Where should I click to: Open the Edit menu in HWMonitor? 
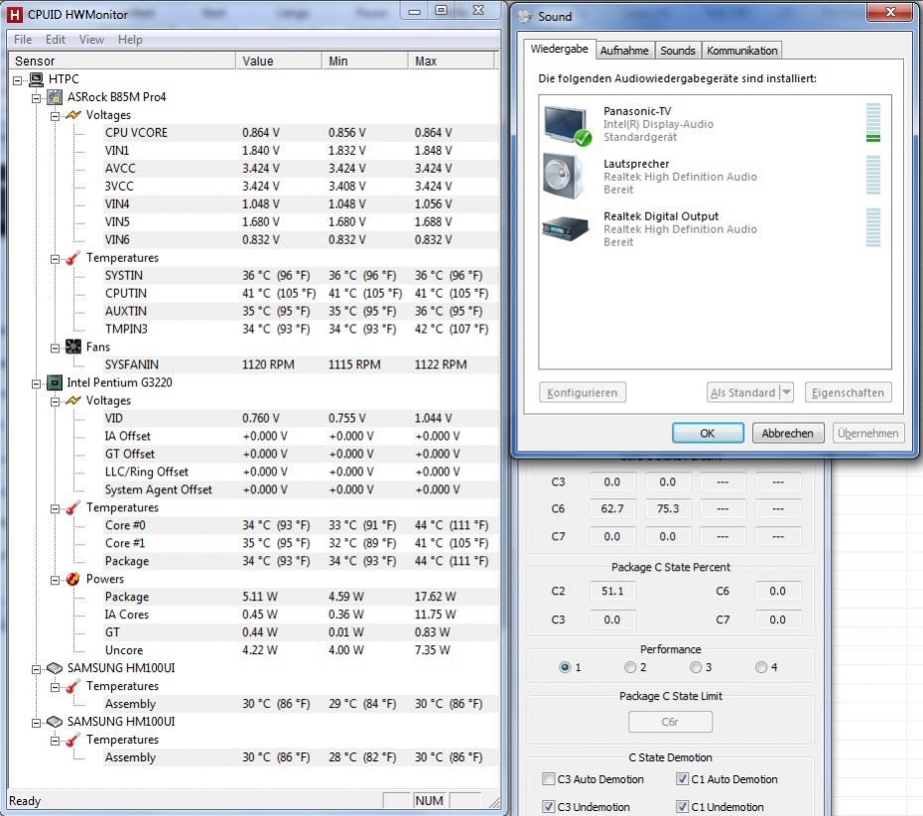click(56, 40)
